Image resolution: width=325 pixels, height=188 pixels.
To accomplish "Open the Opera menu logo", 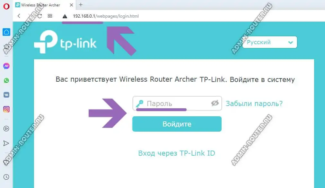I will (6, 6).
